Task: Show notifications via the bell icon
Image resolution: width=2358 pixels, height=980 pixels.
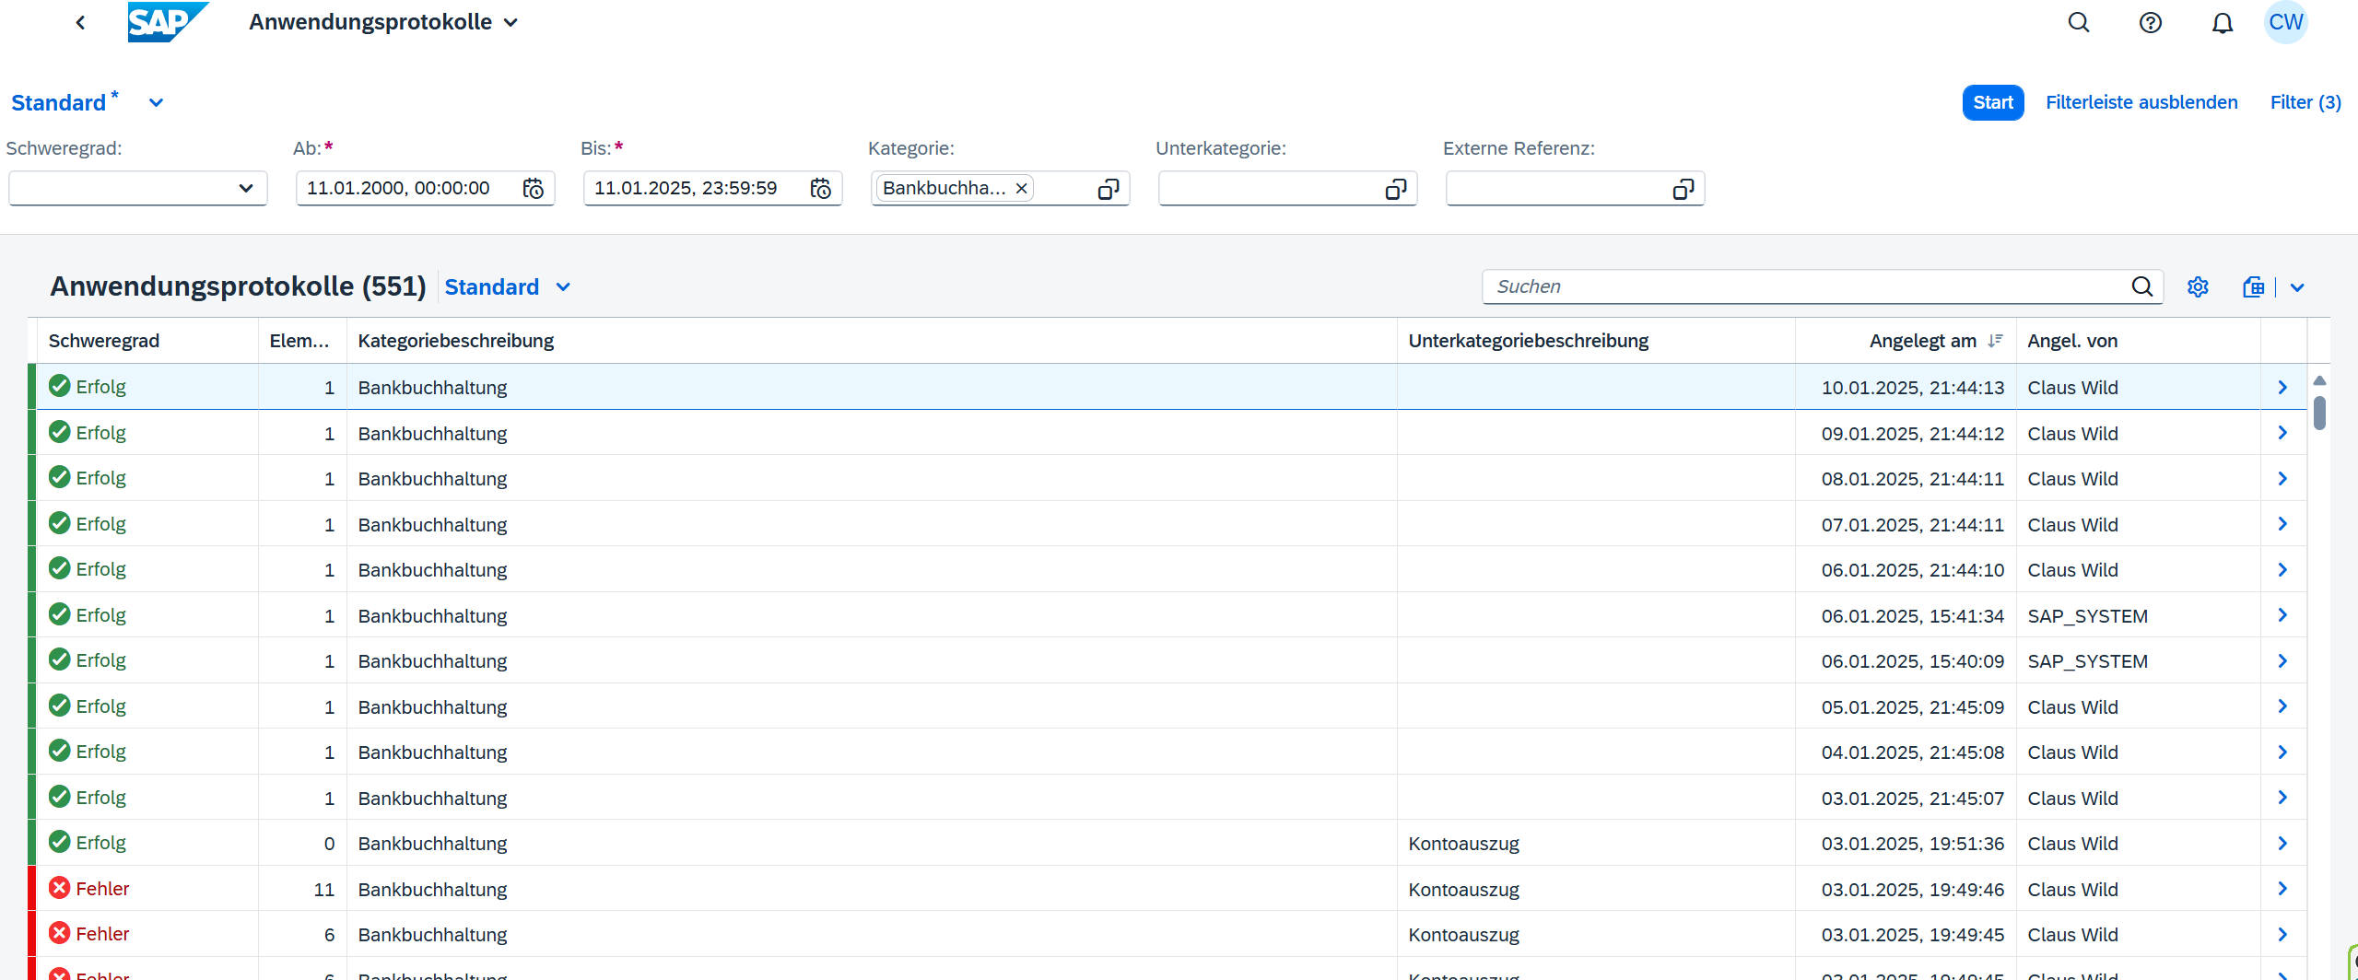Action: tap(2222, 23)
